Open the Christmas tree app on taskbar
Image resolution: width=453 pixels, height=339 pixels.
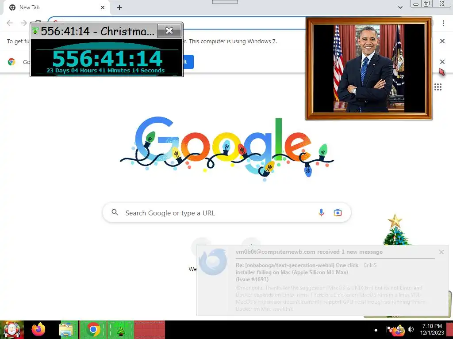tap(121, 330)
